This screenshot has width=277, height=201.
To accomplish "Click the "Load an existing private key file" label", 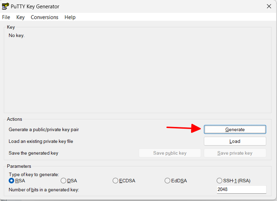I will [41, 141].
